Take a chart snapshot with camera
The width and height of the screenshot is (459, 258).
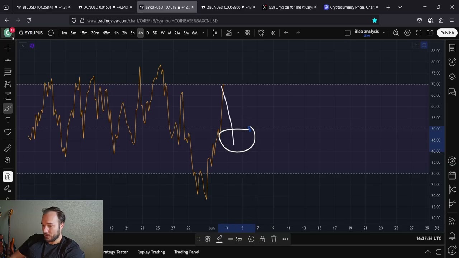(x=430, y=33)
